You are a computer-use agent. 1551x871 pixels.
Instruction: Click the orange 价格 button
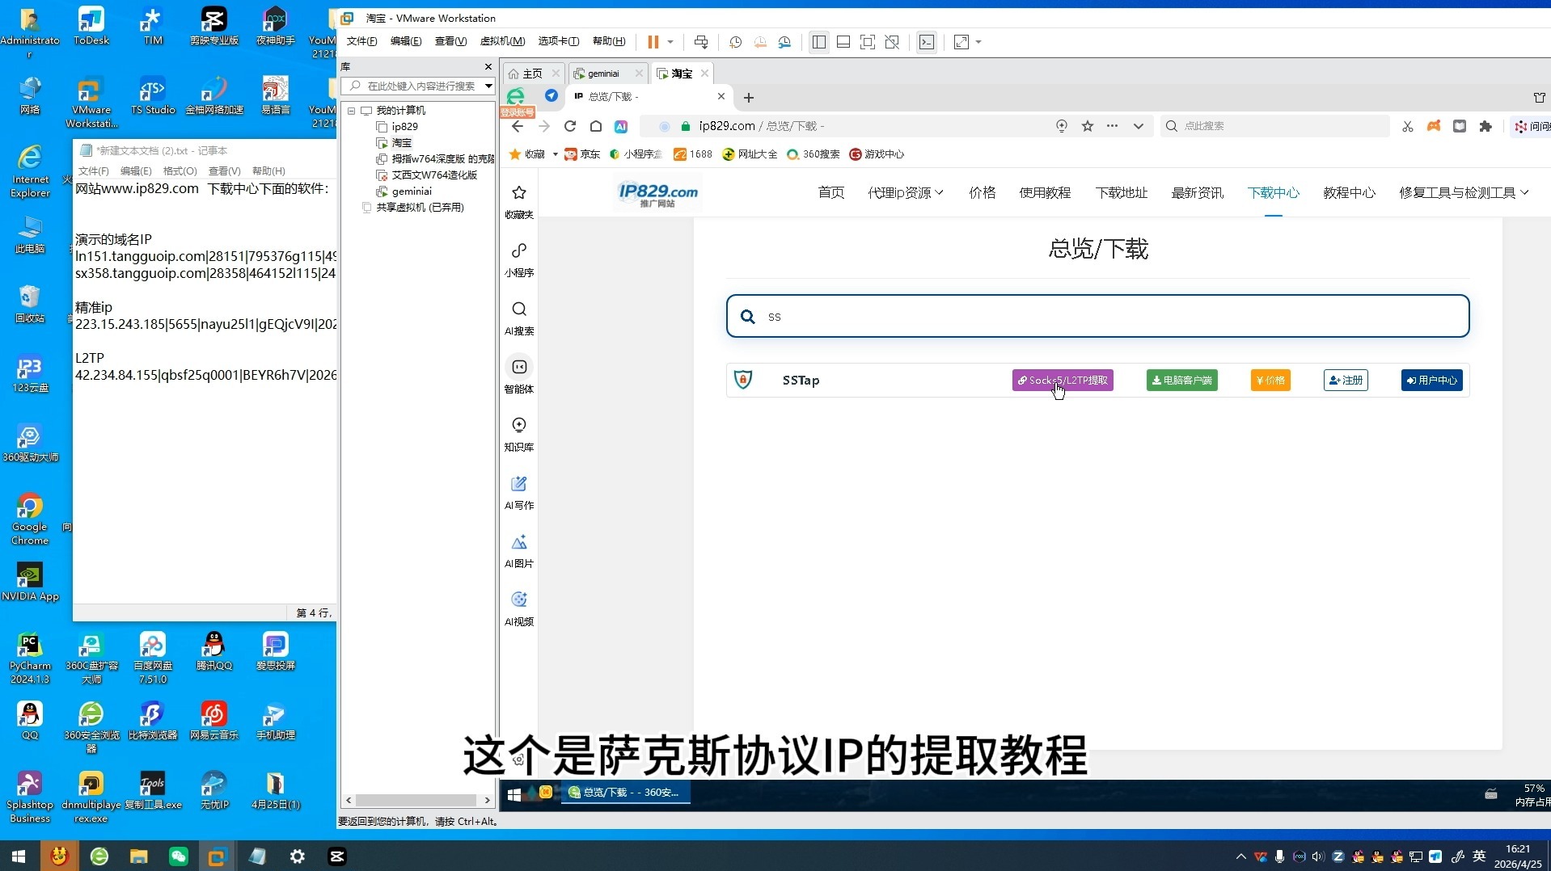[x=1270, y=381]
